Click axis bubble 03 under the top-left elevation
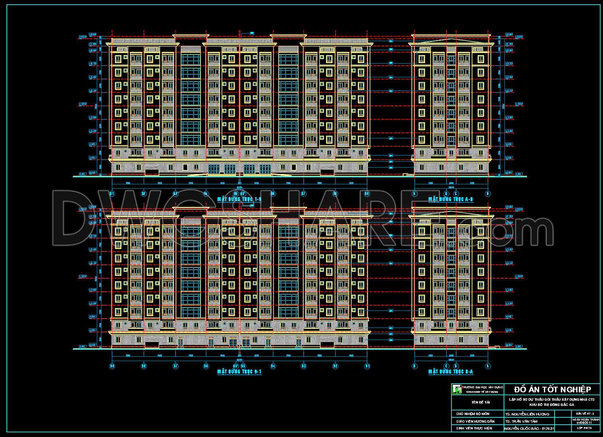 tap(175, 194)
